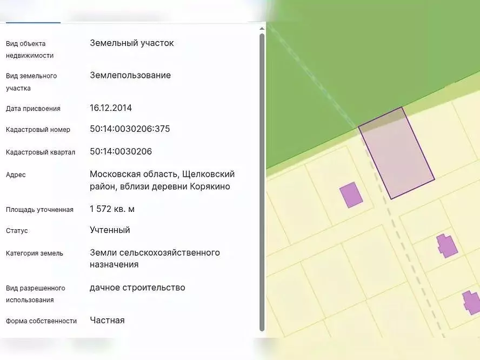
Task: Click the value 'Земельный участок'
Action: [132, 43]
